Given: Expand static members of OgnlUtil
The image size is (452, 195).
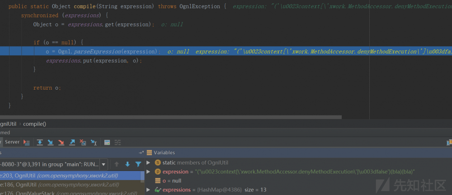Looking at the screenshot, I should [x=148, y=163].
